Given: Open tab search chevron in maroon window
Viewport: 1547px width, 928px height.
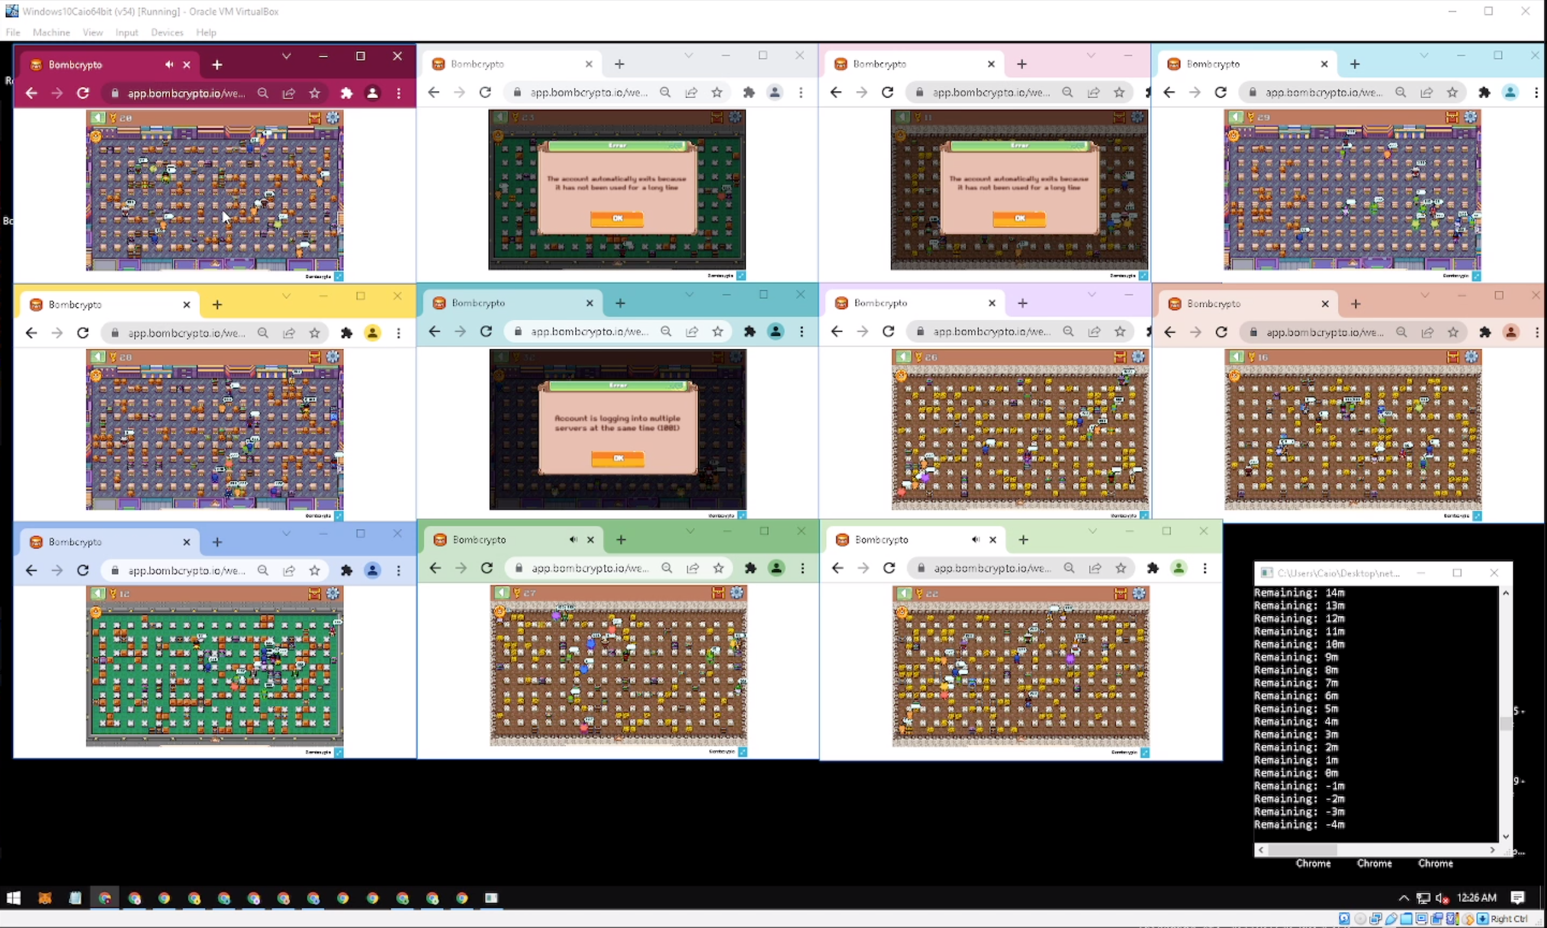Looking at the screenshot, I should pyautogui.click(x=286, y=56).
